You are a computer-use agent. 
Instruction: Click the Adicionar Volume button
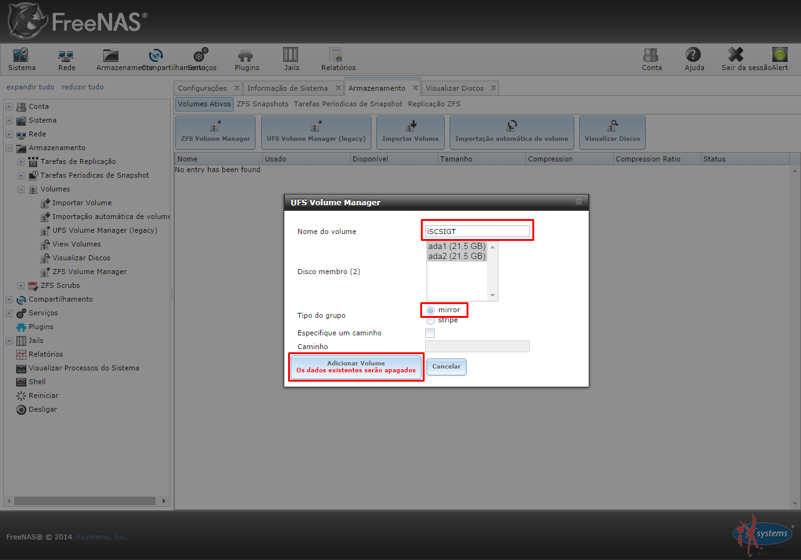point(356,367)
